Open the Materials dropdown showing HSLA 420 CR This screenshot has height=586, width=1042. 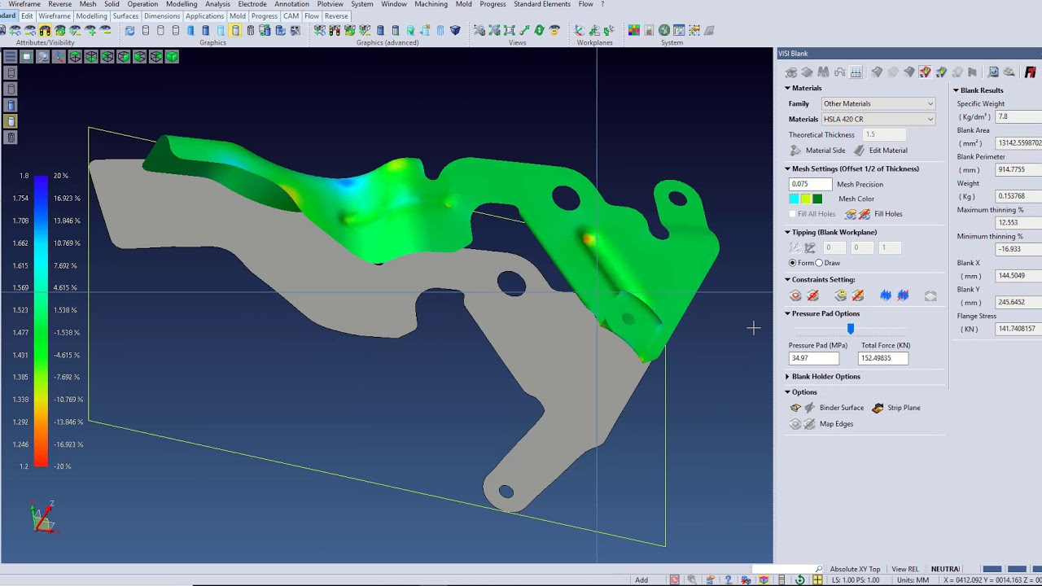[878, 119]
